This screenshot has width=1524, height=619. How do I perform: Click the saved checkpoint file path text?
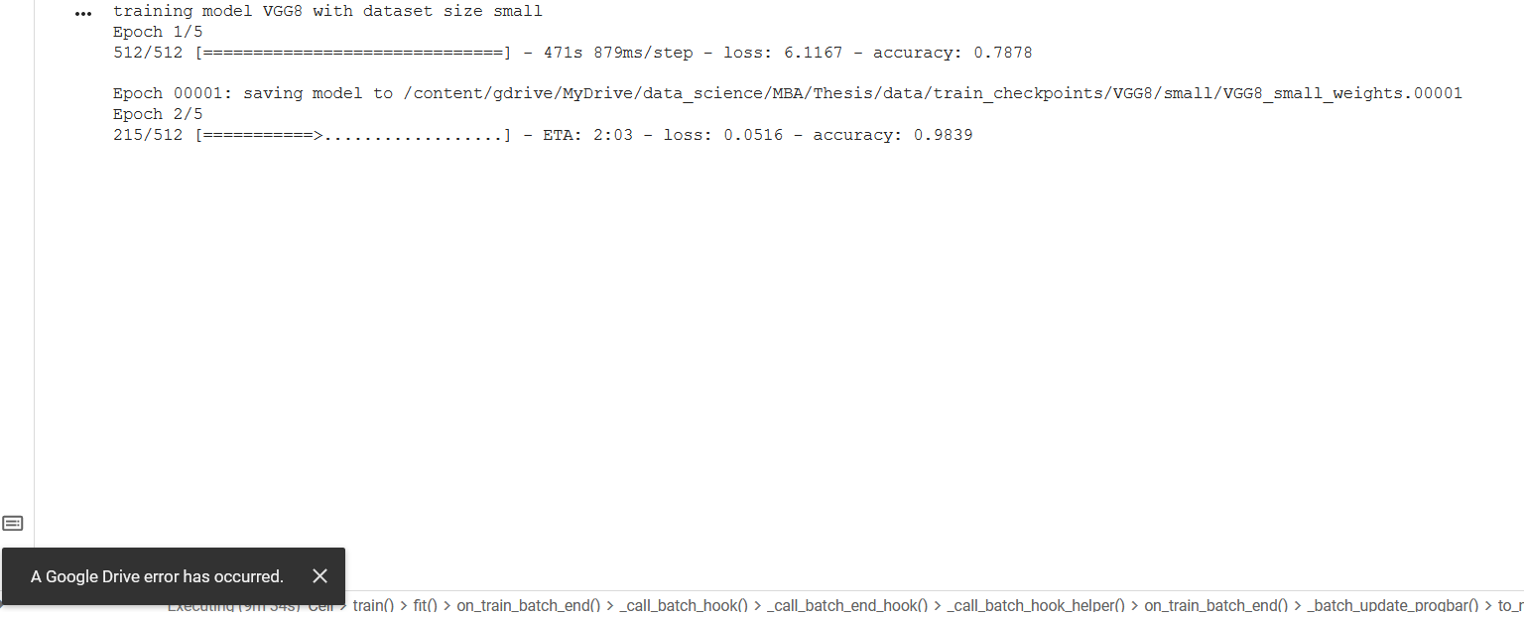tap(933, 93)
